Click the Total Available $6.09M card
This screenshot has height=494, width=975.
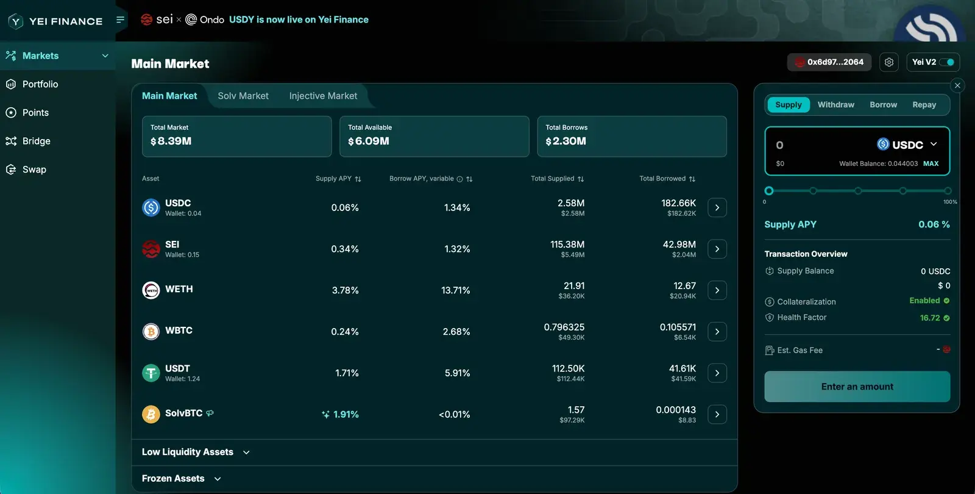click(434, 137)
